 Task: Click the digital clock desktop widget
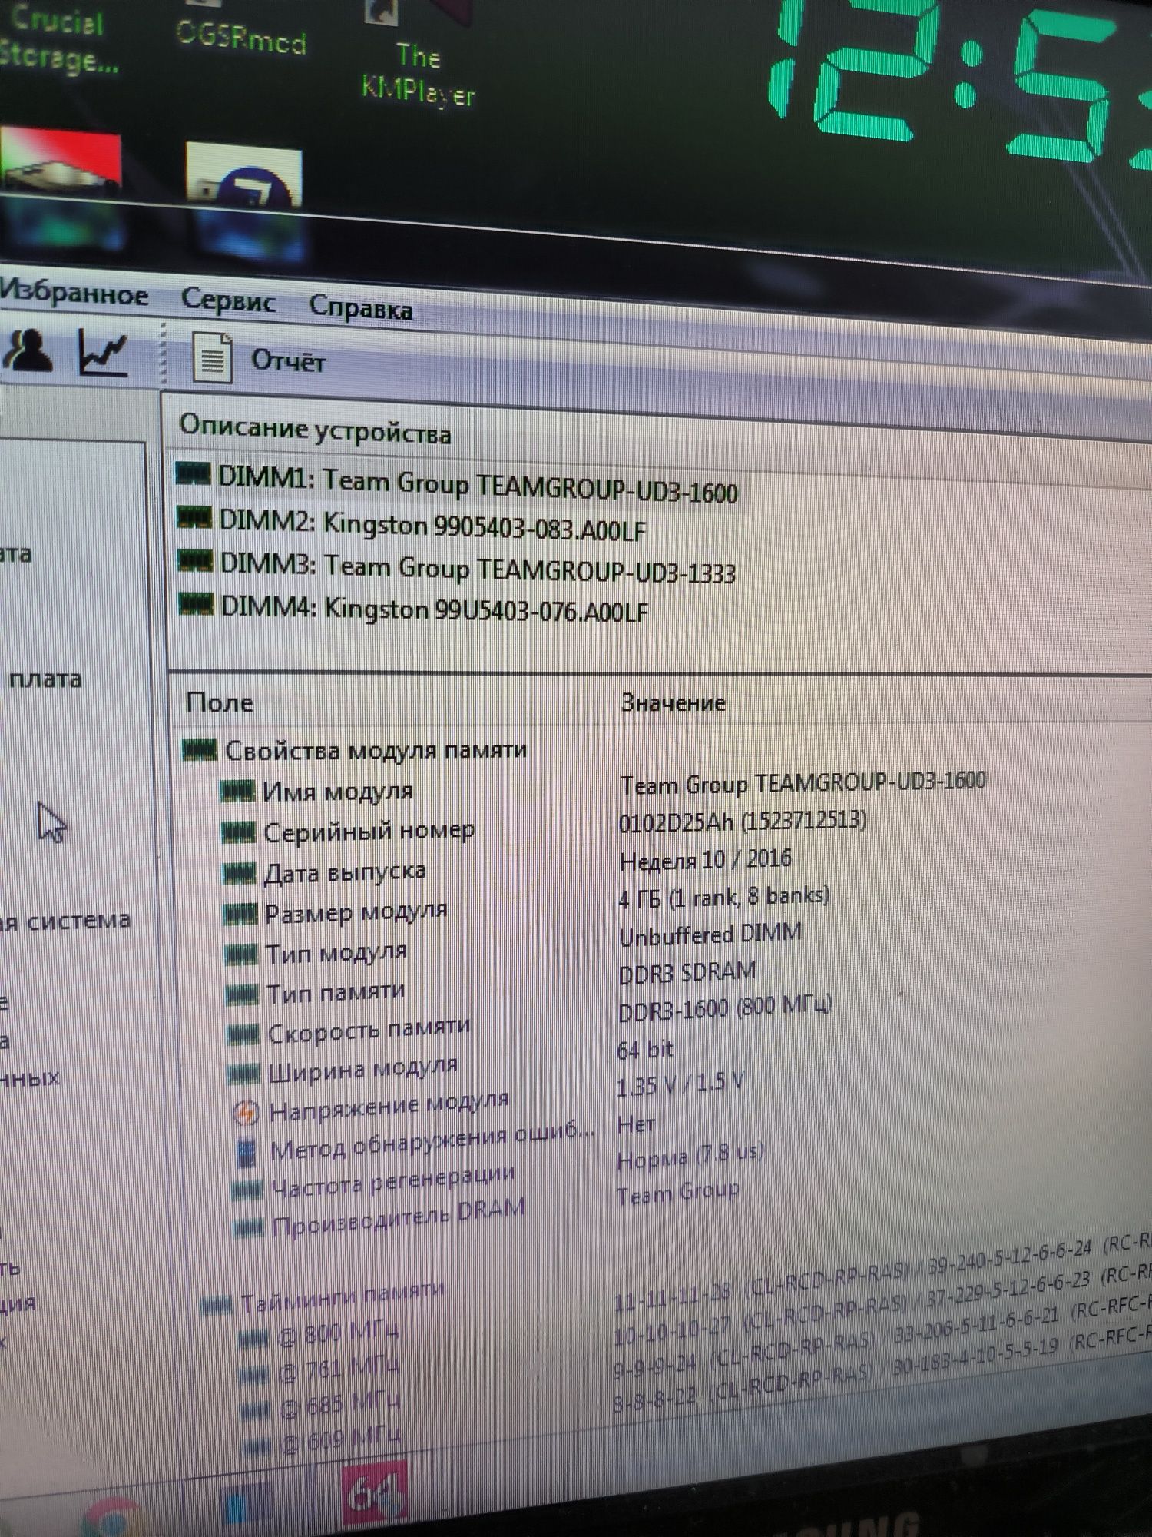pyautogui.click(x=960, y=81)
